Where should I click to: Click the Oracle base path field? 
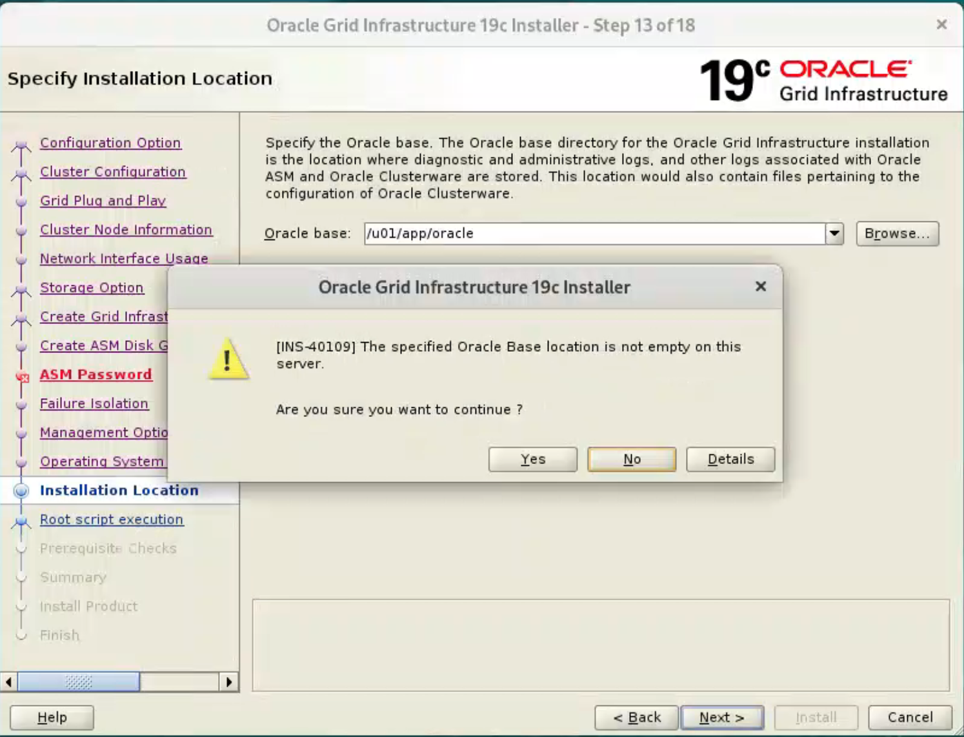[x=594, y=234]
